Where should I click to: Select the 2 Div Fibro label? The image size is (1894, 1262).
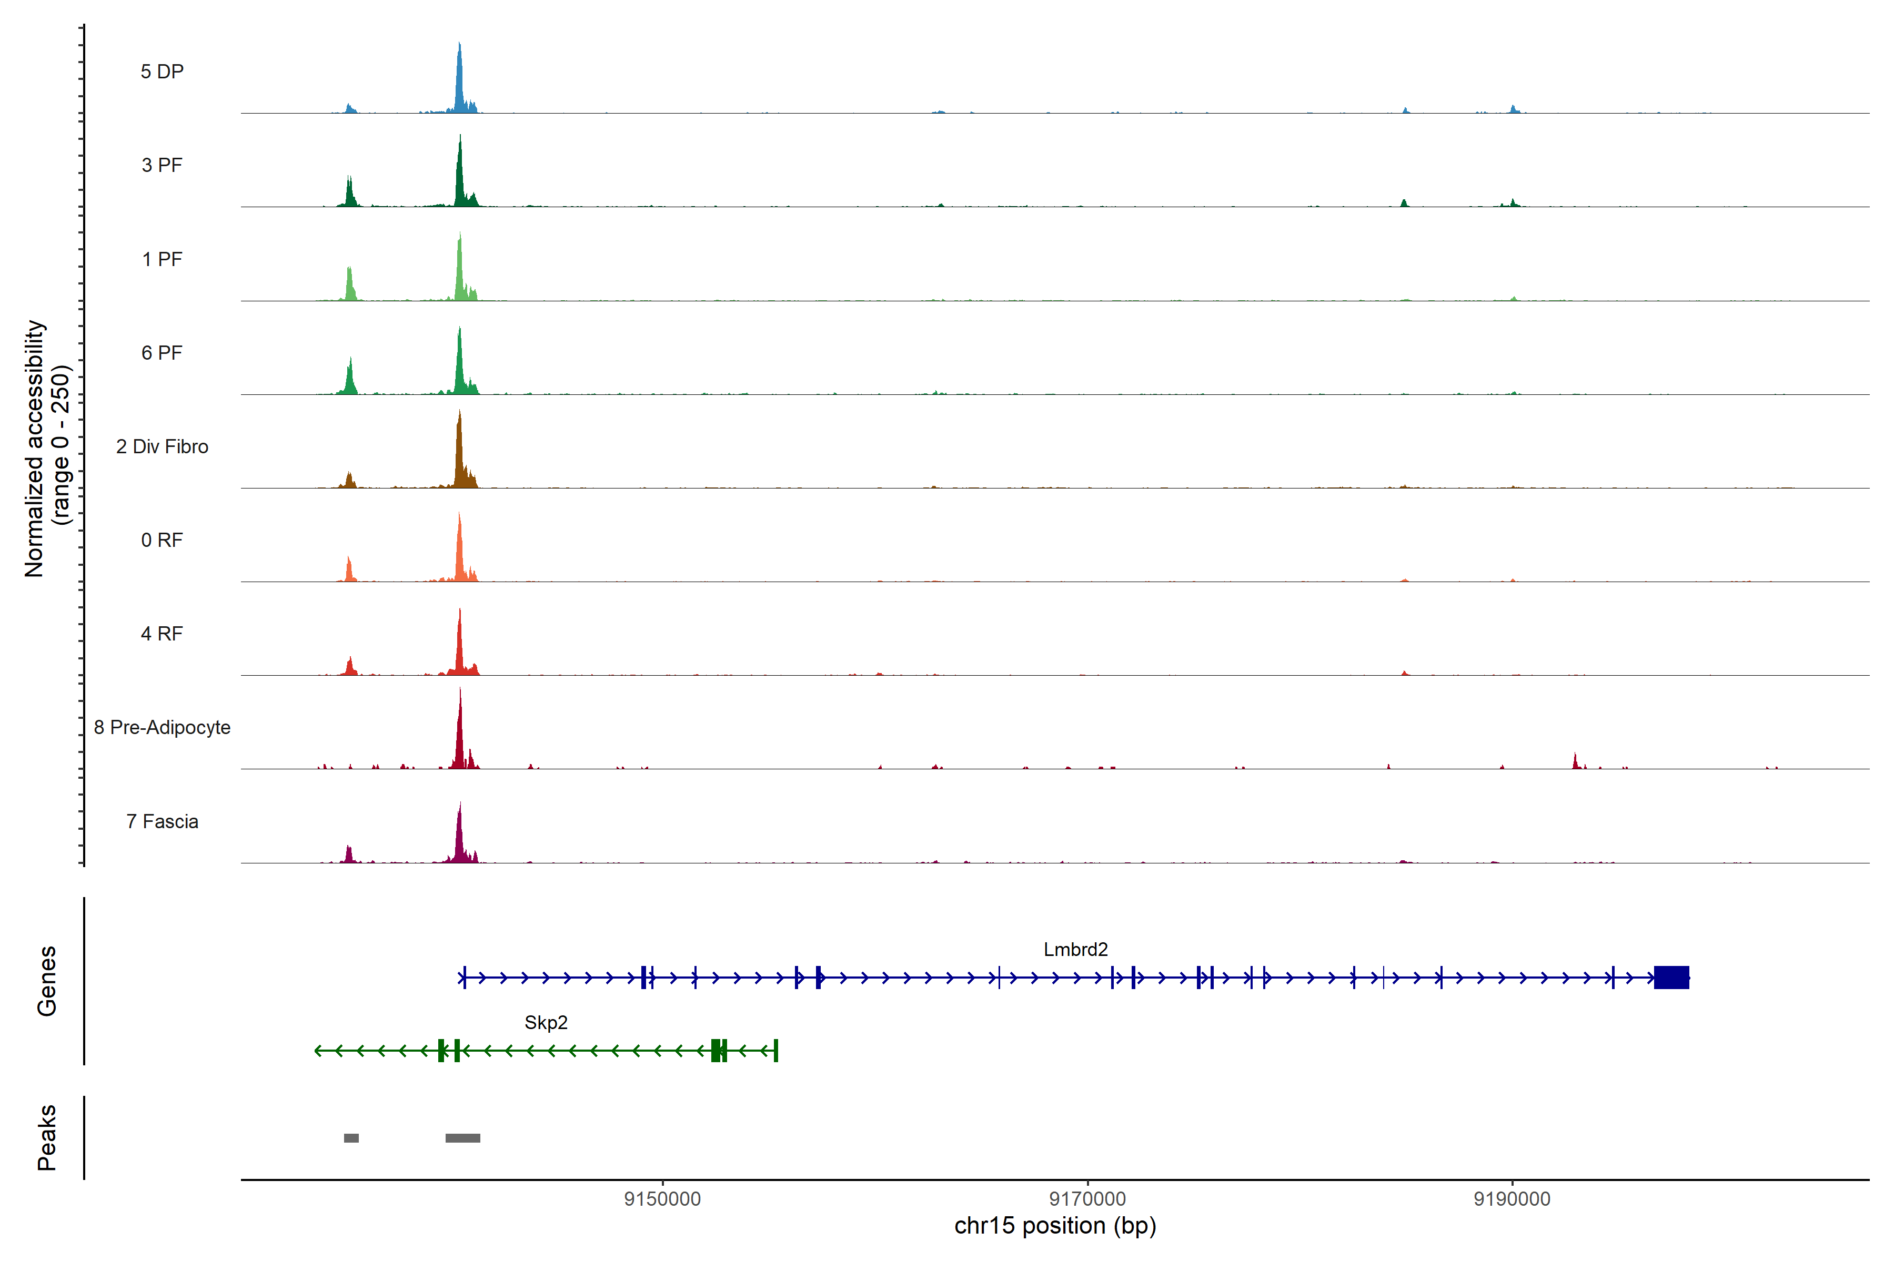point(162,446)
